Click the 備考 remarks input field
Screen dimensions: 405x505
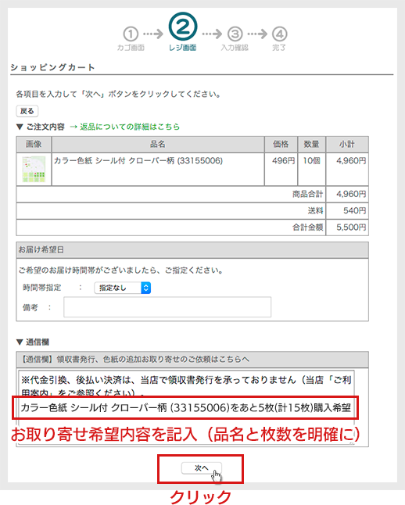point(167,307)
